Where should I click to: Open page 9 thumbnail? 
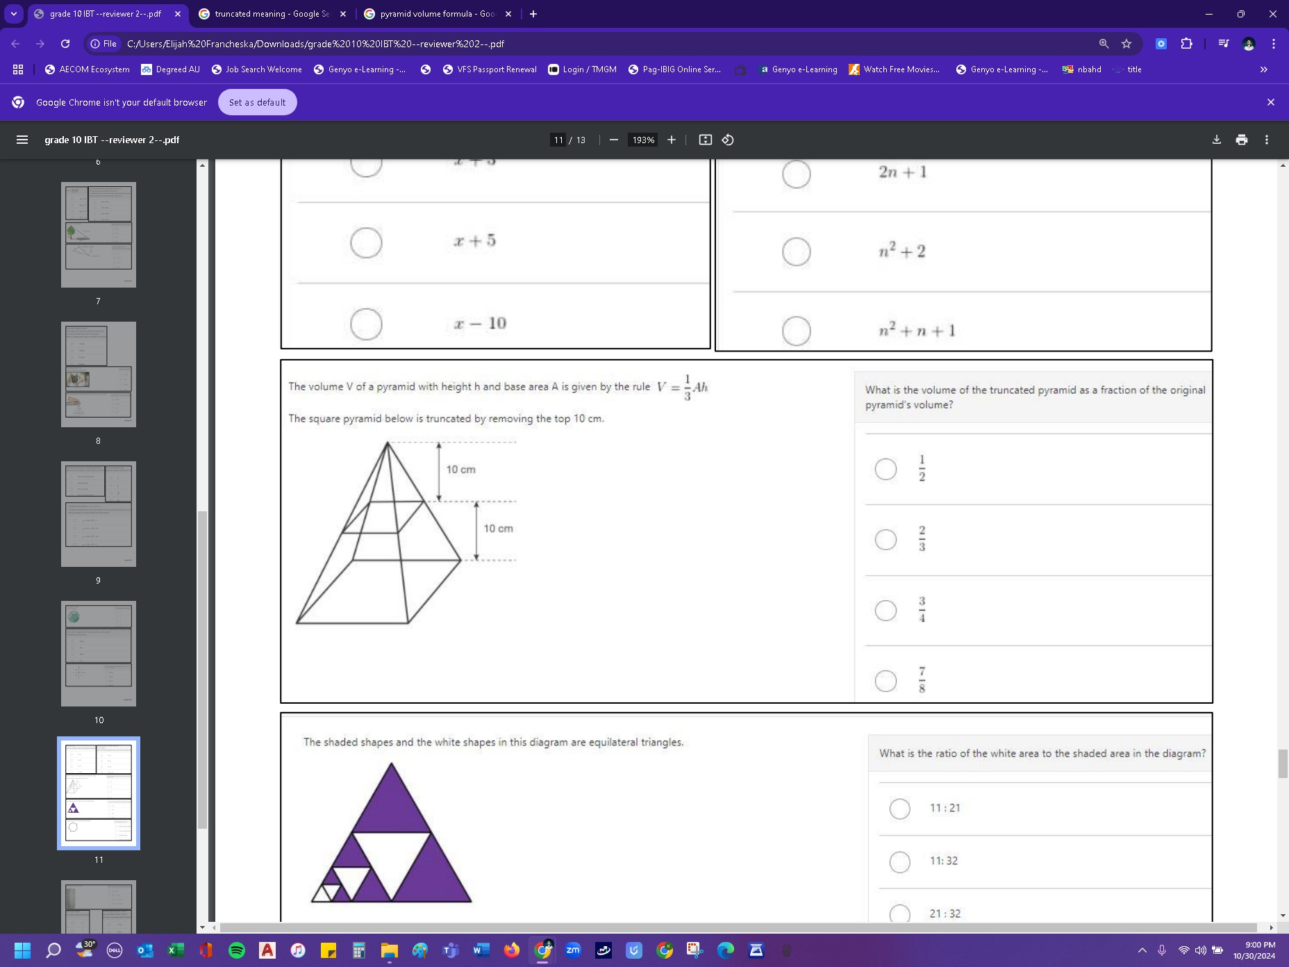point(99,514)
